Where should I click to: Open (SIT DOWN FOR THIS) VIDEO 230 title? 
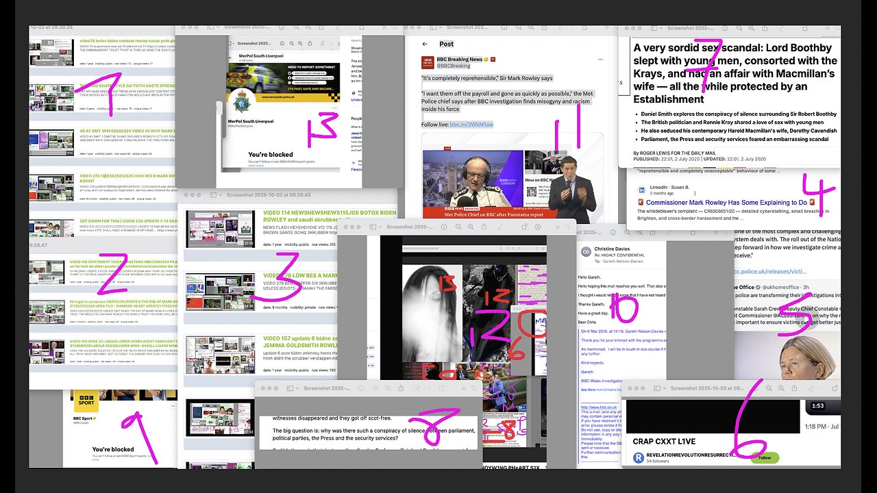(127, 221)
